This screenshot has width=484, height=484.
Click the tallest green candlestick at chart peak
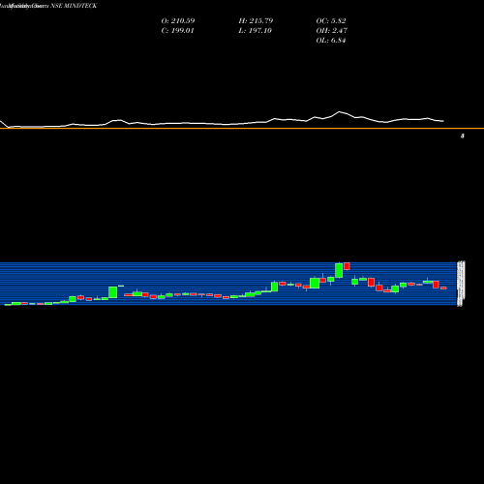pos(339,270)
